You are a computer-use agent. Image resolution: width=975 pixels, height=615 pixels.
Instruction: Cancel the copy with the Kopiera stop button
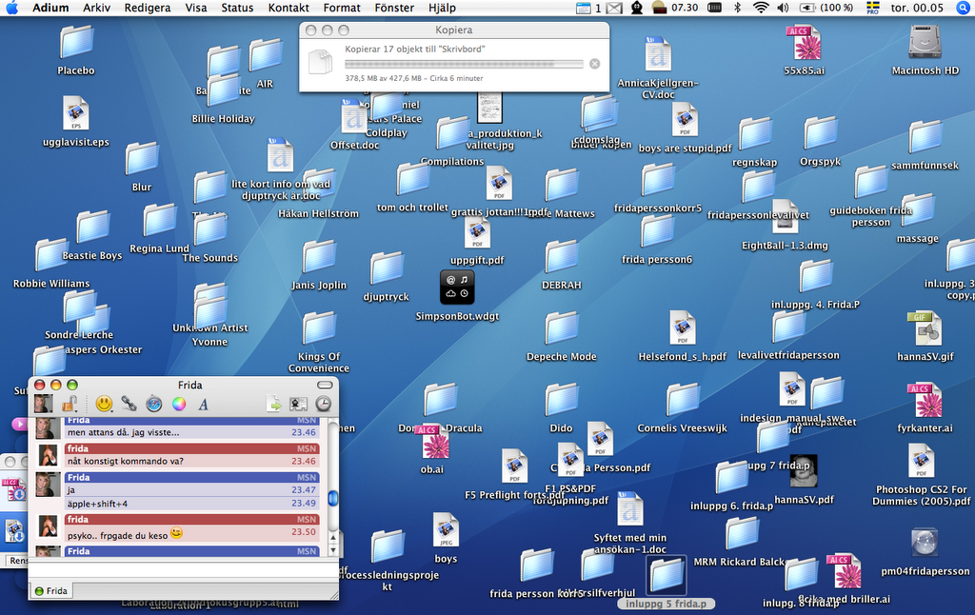click(594, 64)
